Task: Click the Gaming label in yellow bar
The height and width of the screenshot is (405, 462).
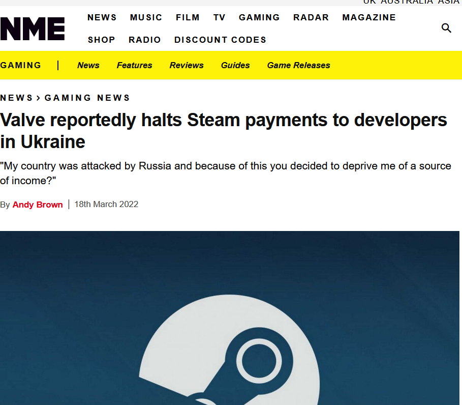Action: point(21,65)
